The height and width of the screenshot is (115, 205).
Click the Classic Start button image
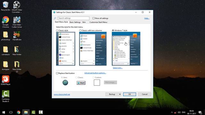pos(81,83)
